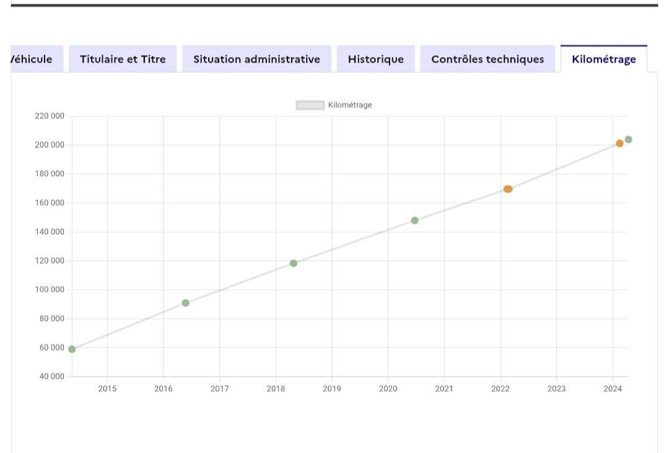Screen dimensions: 669x453
Task: Open the Titulaire et Titre tab
Action: (x=123, y=59)
